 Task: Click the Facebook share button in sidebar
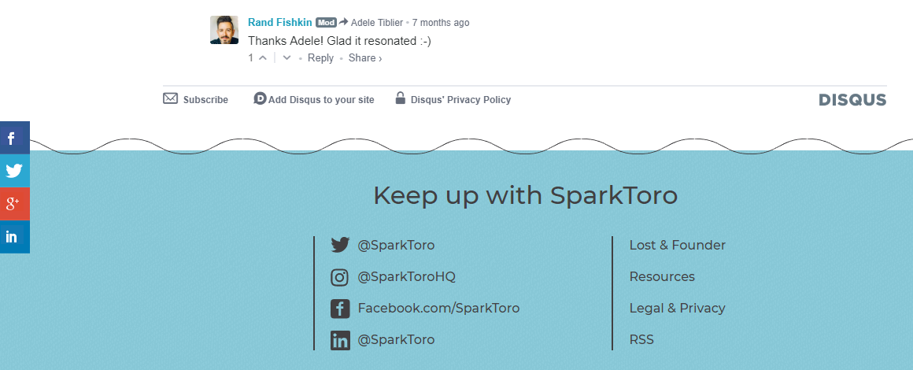[x=13, y=139]
